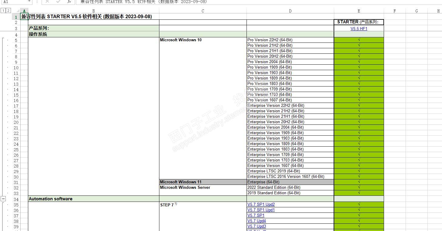The image size is (442, 231).
Task: Select the Pro Version 1809 (64-Bit) cell
Action: pyautogui.click(x=290, y=78)
